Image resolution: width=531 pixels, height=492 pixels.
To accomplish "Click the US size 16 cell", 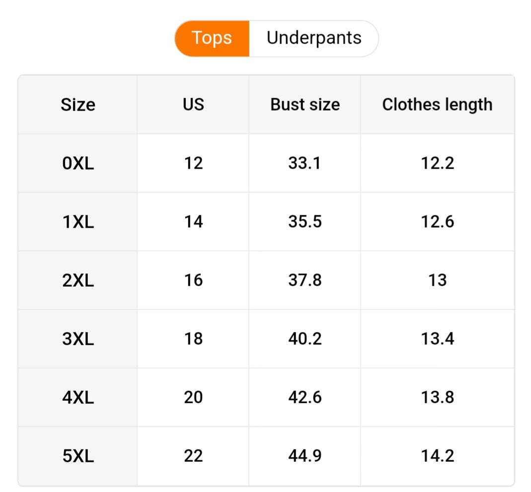I will coord(193,280).
